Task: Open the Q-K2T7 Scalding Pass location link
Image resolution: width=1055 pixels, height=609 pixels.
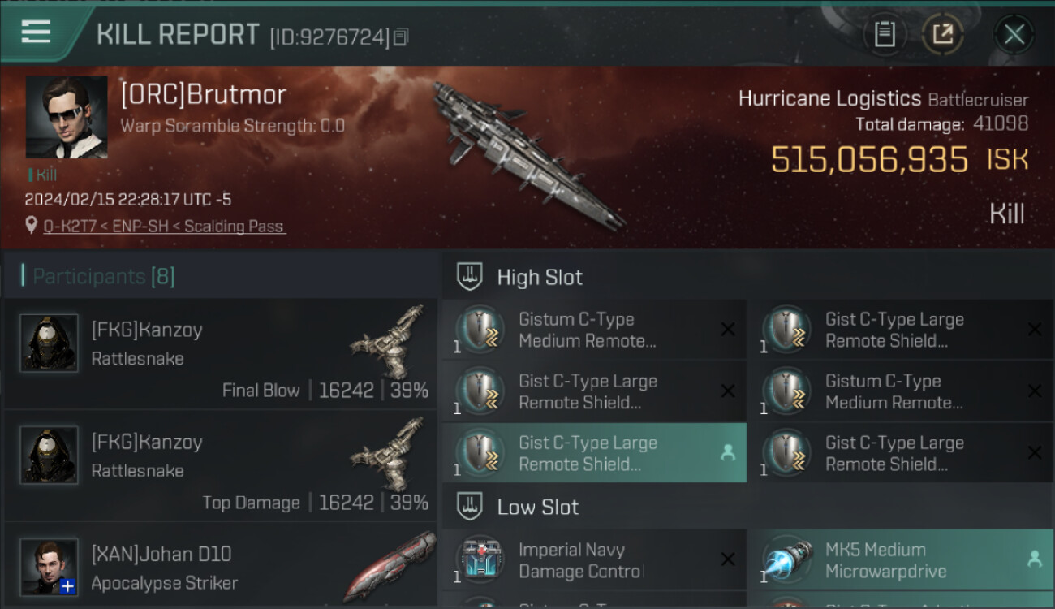Action: pos(165,227)
